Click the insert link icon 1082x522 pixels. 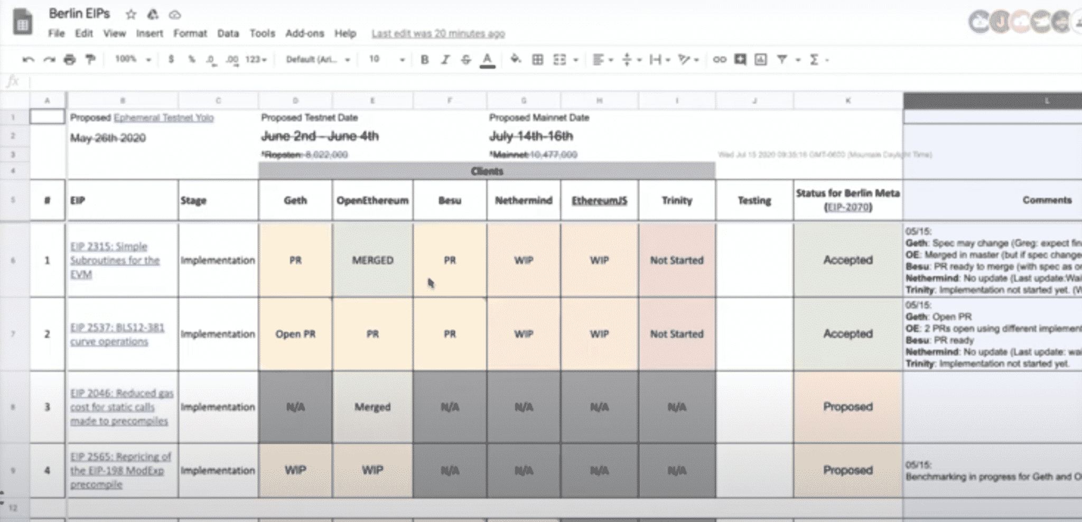pos(719,60)
